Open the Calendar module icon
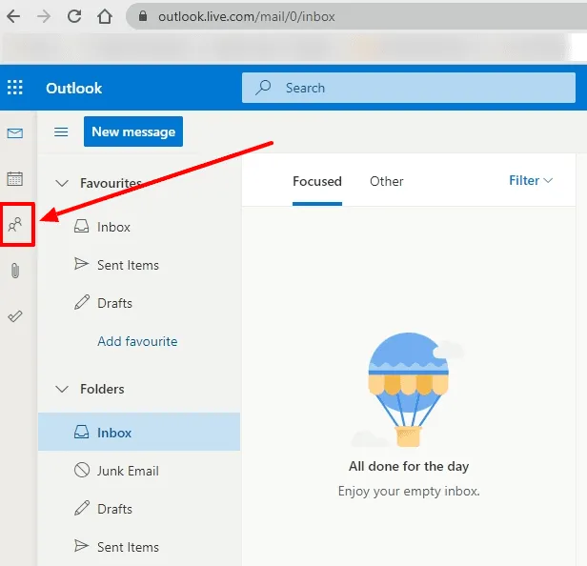The height and width of the screenshot is (566, 587). 15,178
